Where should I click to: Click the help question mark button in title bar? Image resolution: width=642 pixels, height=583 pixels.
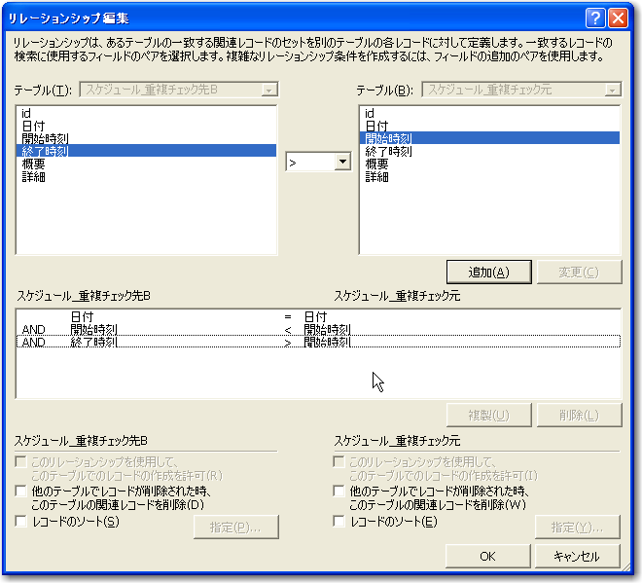(x=595, y=18)
